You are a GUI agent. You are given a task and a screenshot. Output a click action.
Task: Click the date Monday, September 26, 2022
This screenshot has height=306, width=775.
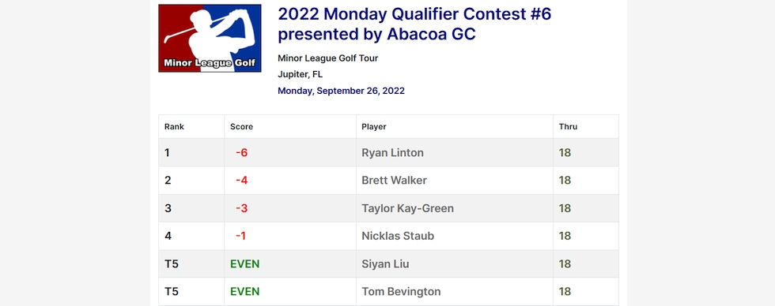coord(341,91)
